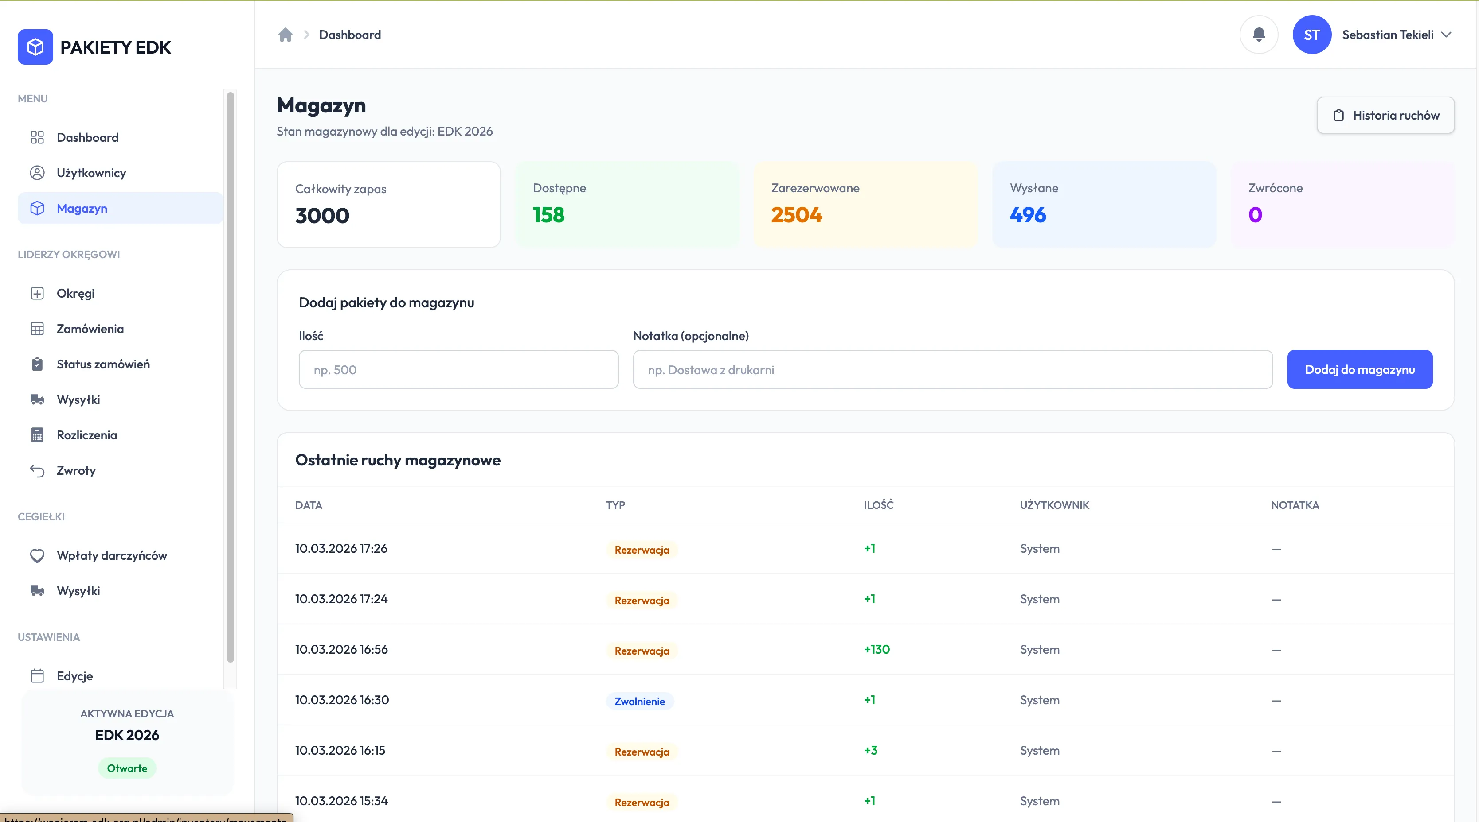This screenshot has height=822, width=1479.
Task: Click the date 10.03.2026 17:26
Action: 341,549
